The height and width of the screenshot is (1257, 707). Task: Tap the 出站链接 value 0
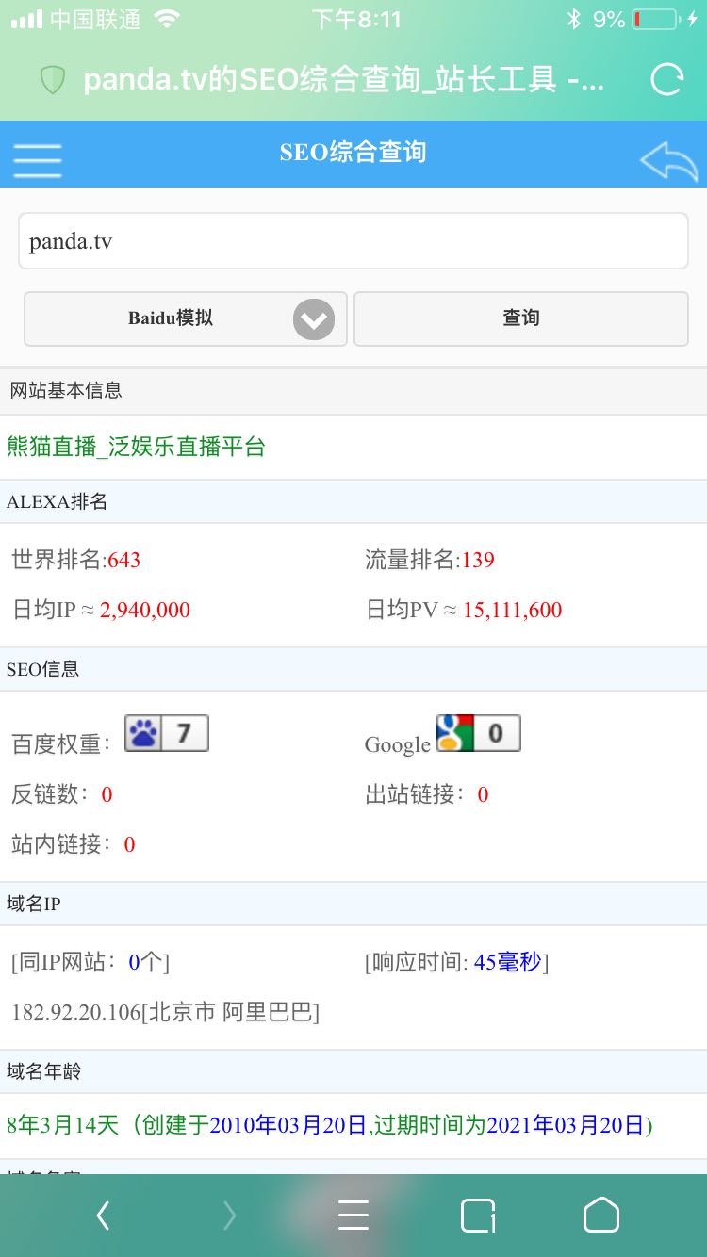pos(483,794)
